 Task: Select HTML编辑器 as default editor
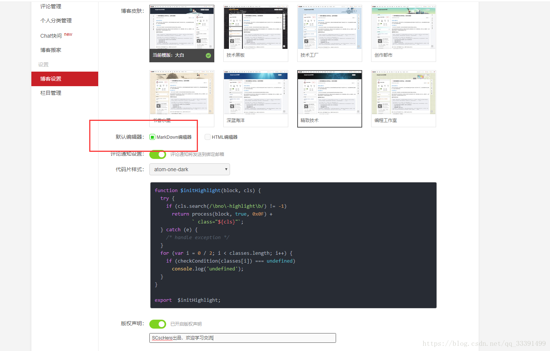click(208, 137)
